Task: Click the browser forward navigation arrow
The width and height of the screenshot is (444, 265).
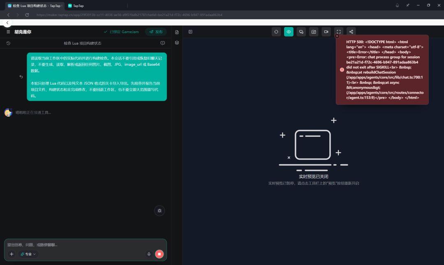Action: (x=18, y=15)
